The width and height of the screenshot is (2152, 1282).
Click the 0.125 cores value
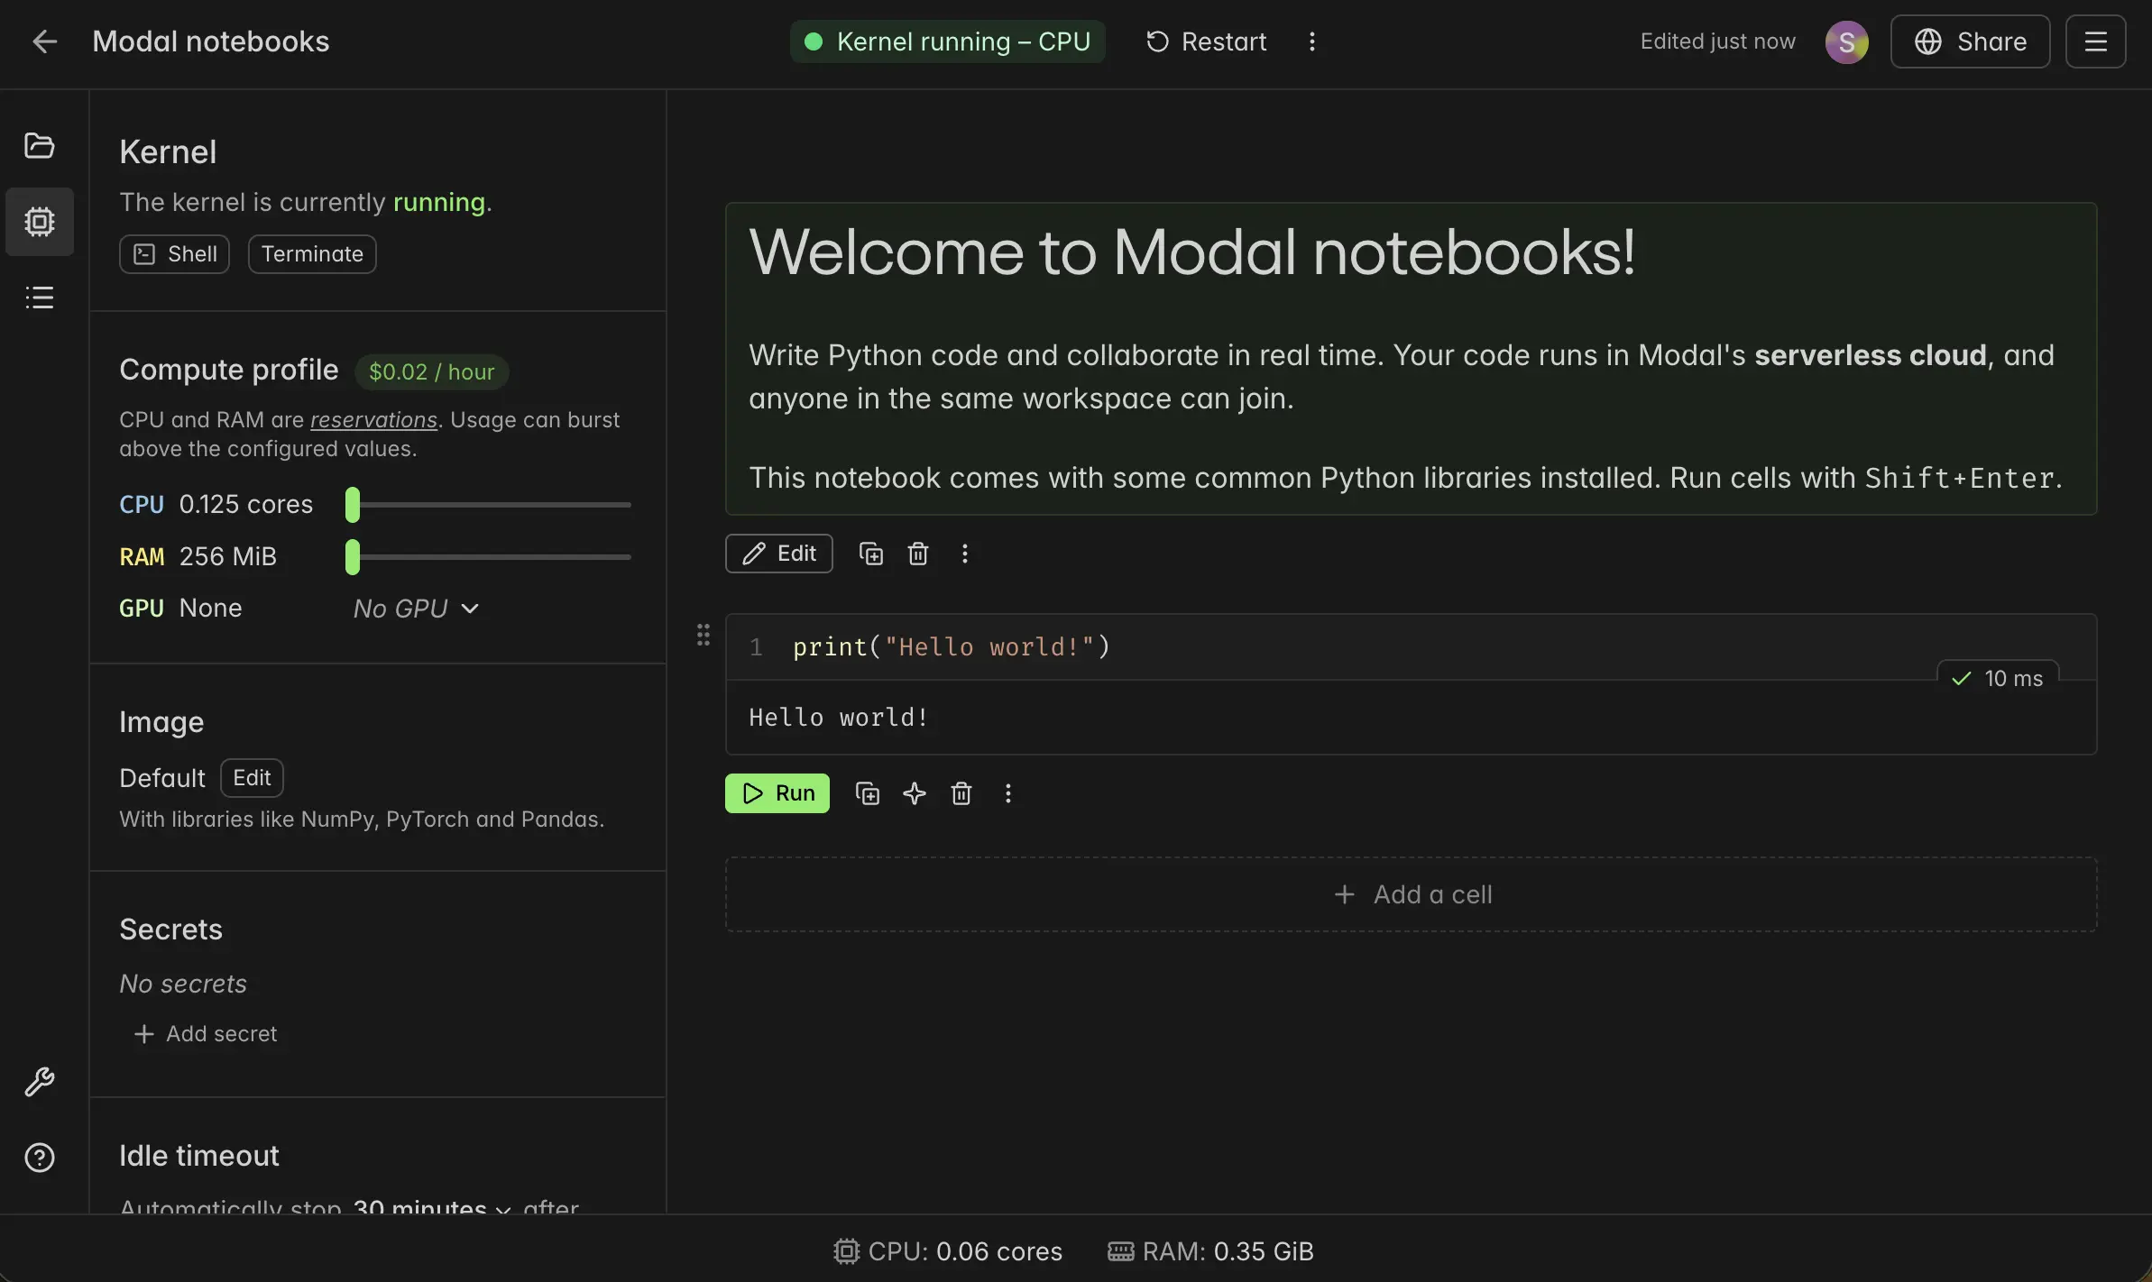pyautogui.click(x=246, y=505)
